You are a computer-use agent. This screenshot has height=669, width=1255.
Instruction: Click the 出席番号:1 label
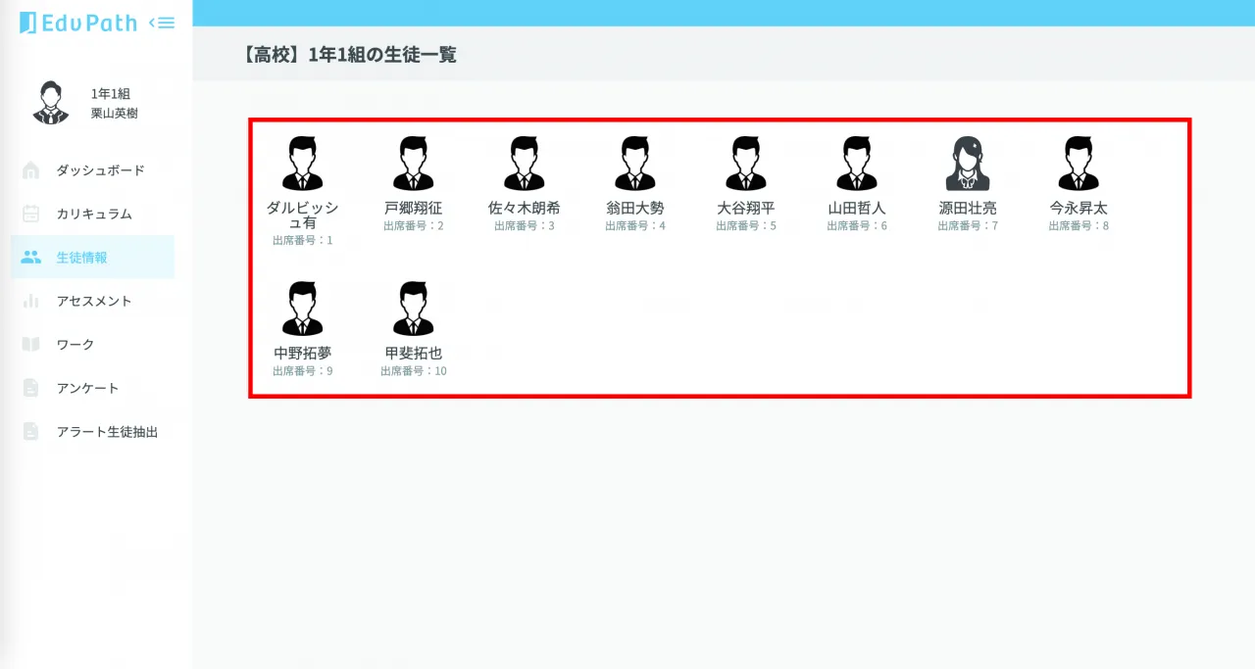(303, 240)
